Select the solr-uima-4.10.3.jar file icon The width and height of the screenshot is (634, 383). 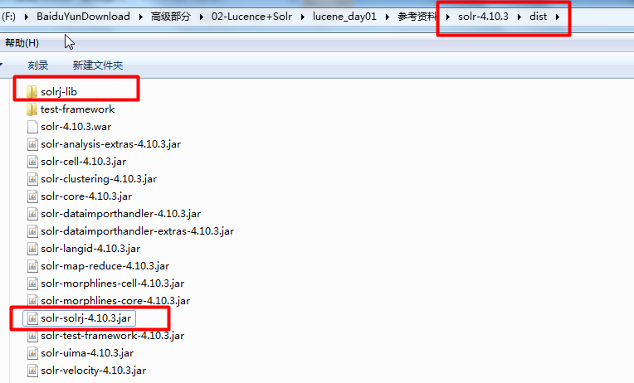click(32, 352)
